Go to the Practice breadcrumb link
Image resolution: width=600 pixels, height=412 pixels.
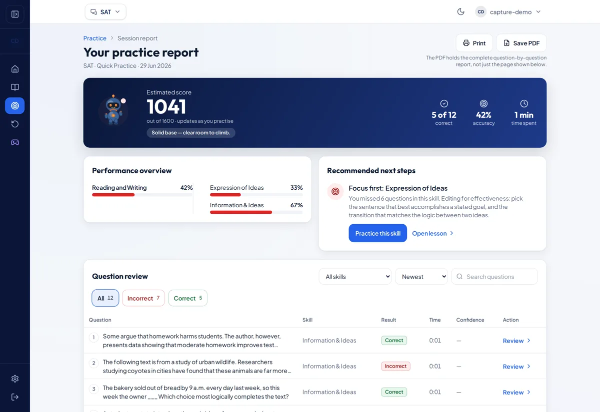(x=94, y=38)
